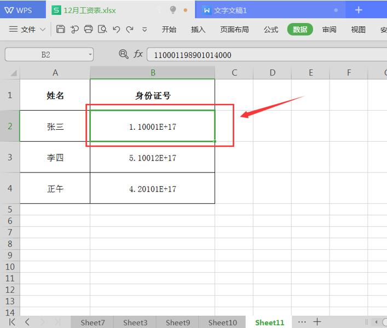The image size is (387, 328).
Task: Switch to Sheet3 tab
Action: [135, 323]
